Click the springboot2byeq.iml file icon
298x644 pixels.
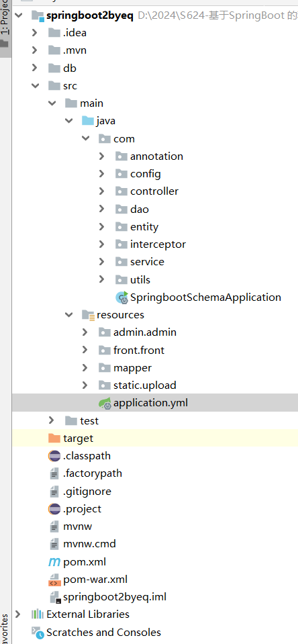55,597
